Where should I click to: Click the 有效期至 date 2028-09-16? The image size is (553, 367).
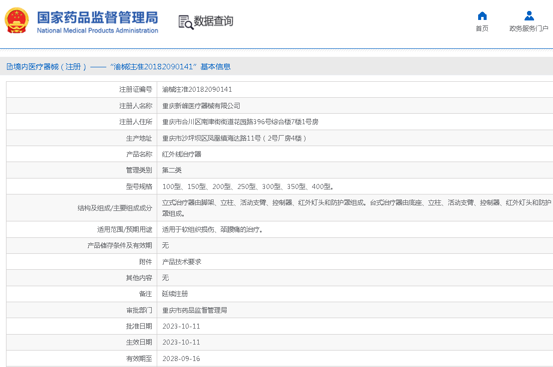click(181, 359)
